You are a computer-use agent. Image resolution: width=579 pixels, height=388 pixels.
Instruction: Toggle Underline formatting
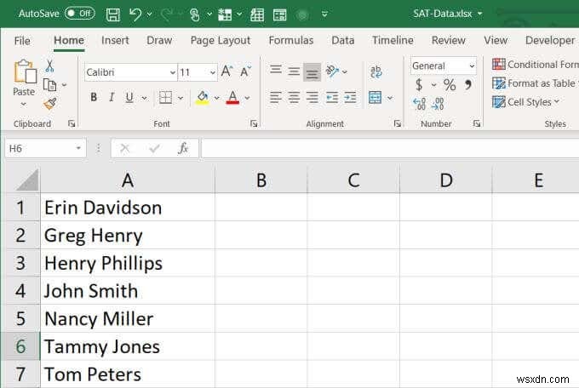point(129,98)
